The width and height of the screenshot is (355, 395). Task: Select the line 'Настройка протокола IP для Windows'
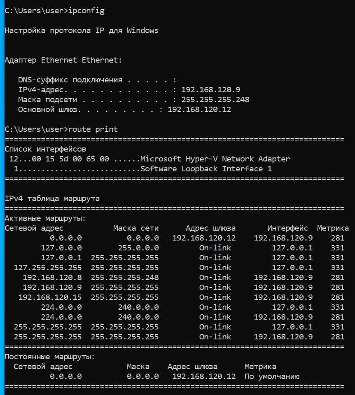82,30
